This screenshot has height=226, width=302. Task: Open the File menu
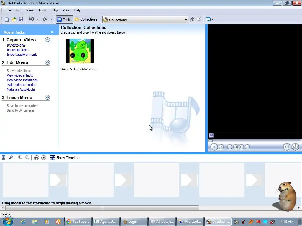8,10
